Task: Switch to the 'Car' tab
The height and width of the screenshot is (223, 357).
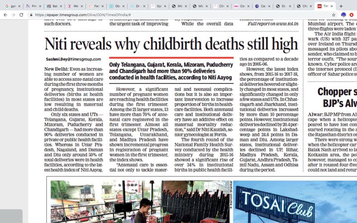Action: (x=262, y=6)
